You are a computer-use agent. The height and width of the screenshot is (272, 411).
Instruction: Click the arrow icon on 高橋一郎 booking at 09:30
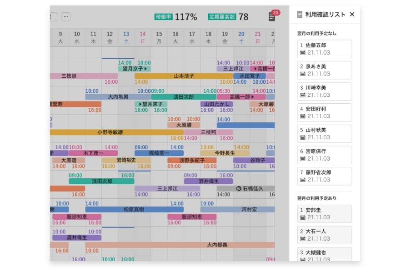tap(252, 97)
